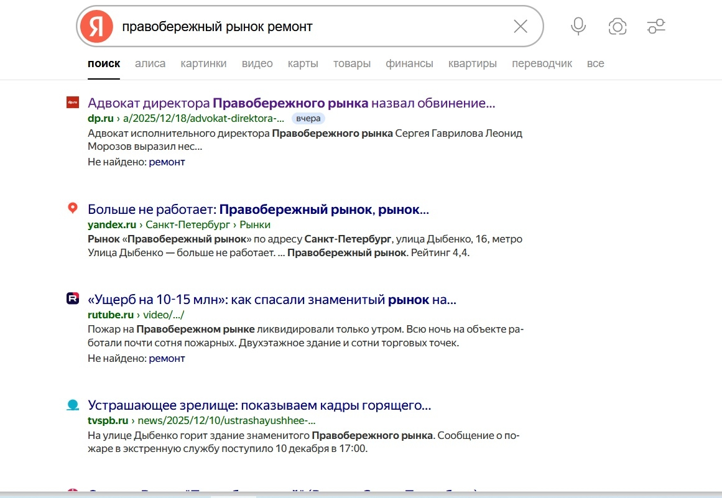Click the 'news/2025/12/10/ustrashayushhee-...' path
This screenshot has height=498, width=722.
click(x=226, y=421)
